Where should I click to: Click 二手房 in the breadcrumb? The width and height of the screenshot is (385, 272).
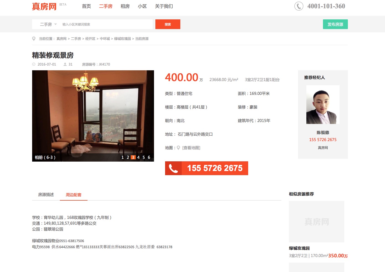(76, 39)
